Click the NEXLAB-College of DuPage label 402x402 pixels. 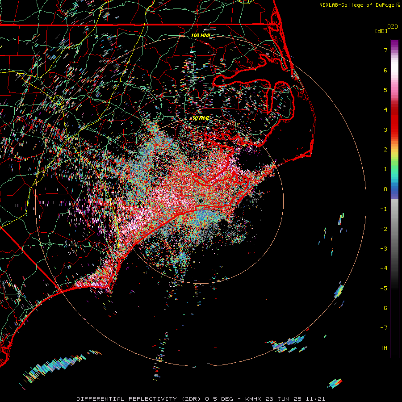pos(359,5)
